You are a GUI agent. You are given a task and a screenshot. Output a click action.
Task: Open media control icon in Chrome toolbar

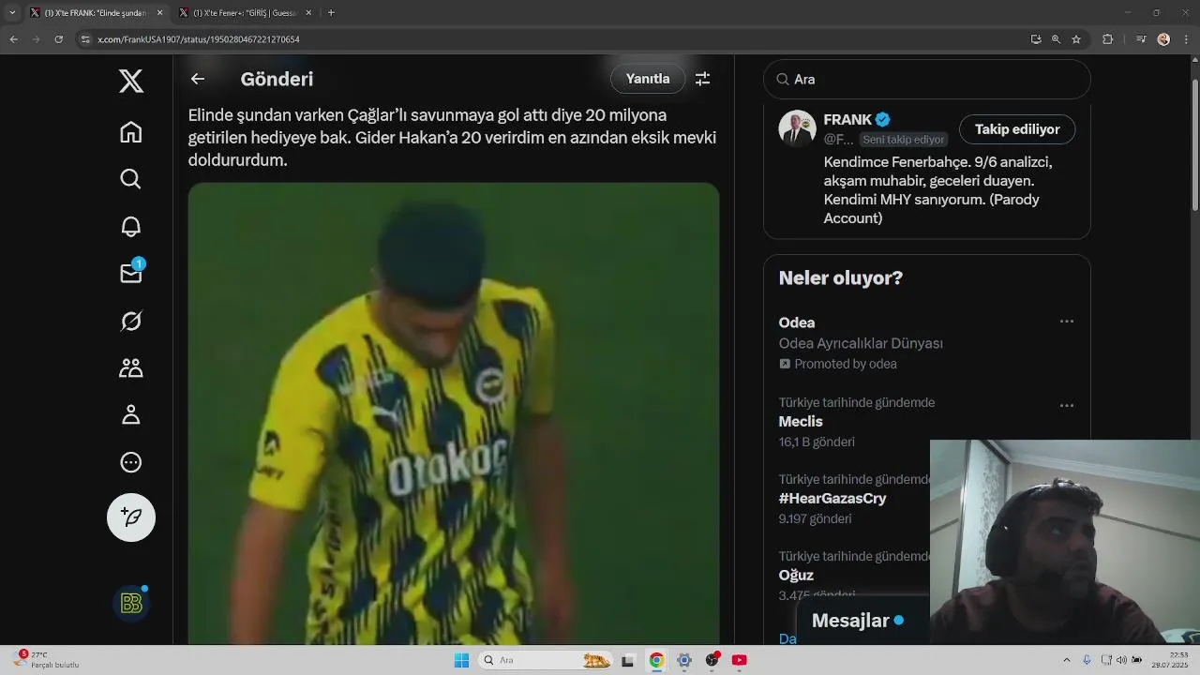(1140, 39)
